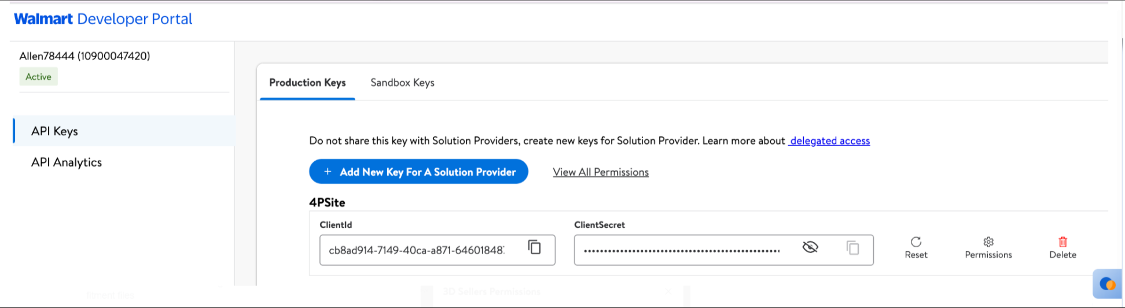Follow the View All Permissions link
The height and width of the screenshot is (308, 1125).
click(x=601, y=172)
